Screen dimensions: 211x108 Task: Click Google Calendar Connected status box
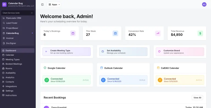(66, 80)
